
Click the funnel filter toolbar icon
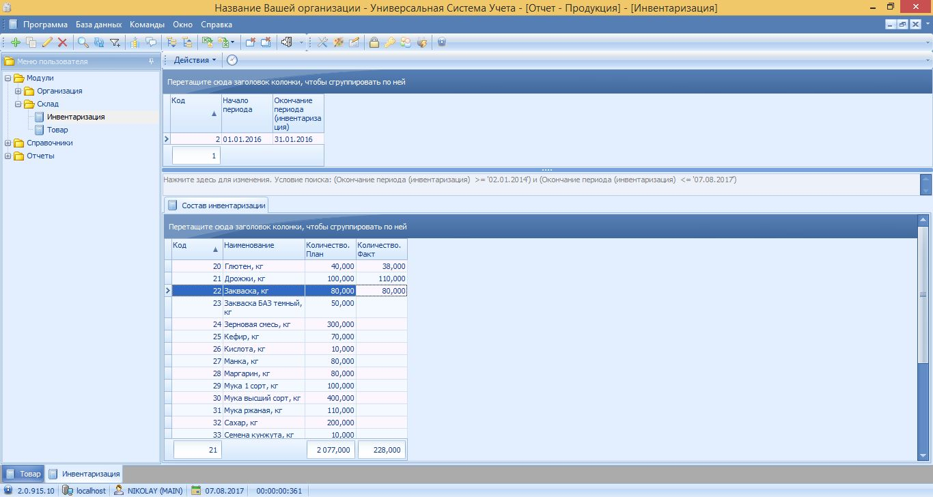tap(115, 42)
